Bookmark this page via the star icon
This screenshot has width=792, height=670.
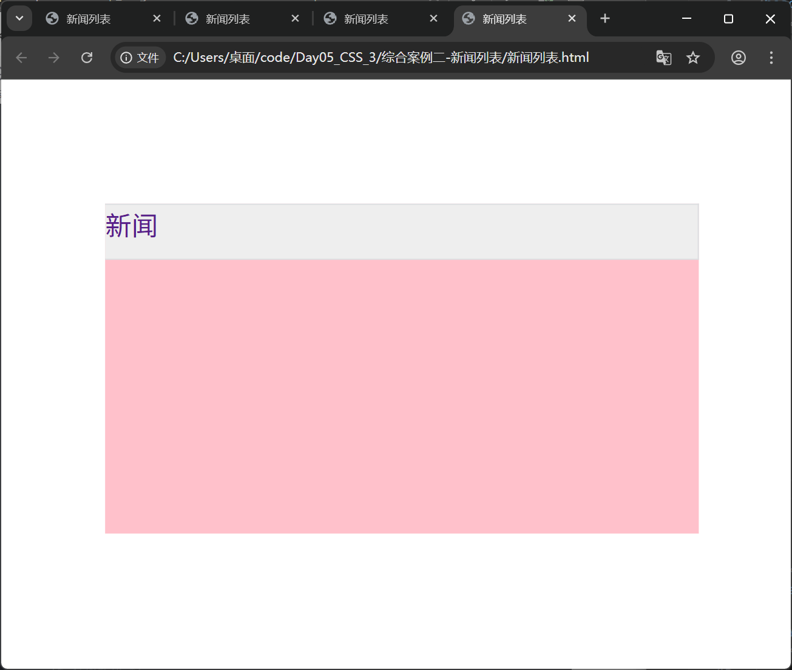pyautogui.click(x=693, y=57)
